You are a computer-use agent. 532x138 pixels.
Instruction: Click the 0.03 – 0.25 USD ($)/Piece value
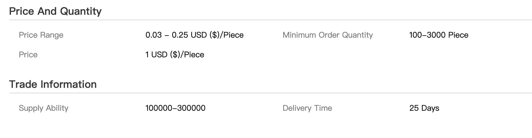click(x=195, y=35)
